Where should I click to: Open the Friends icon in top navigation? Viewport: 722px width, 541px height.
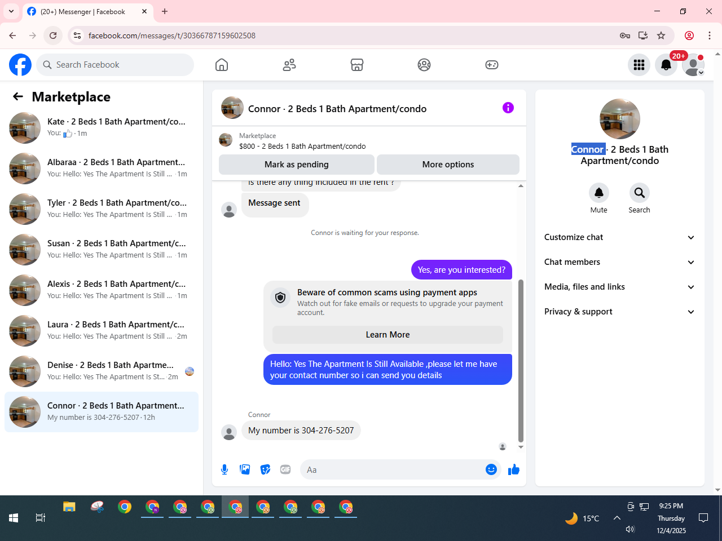tap(289, 65)
